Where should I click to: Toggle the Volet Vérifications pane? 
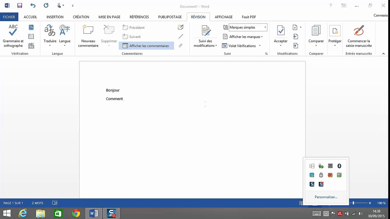(x=239, y=46)
